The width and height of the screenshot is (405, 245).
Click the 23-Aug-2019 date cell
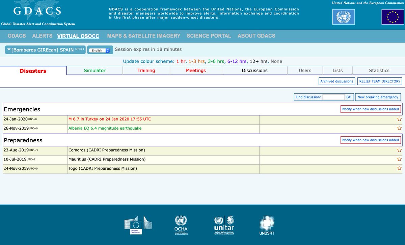pyautogui.click(x=35, y=150)
